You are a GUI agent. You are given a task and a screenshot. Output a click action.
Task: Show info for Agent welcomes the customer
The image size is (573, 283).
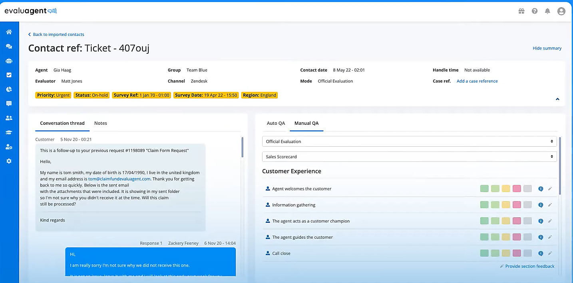tap(541, 189)
